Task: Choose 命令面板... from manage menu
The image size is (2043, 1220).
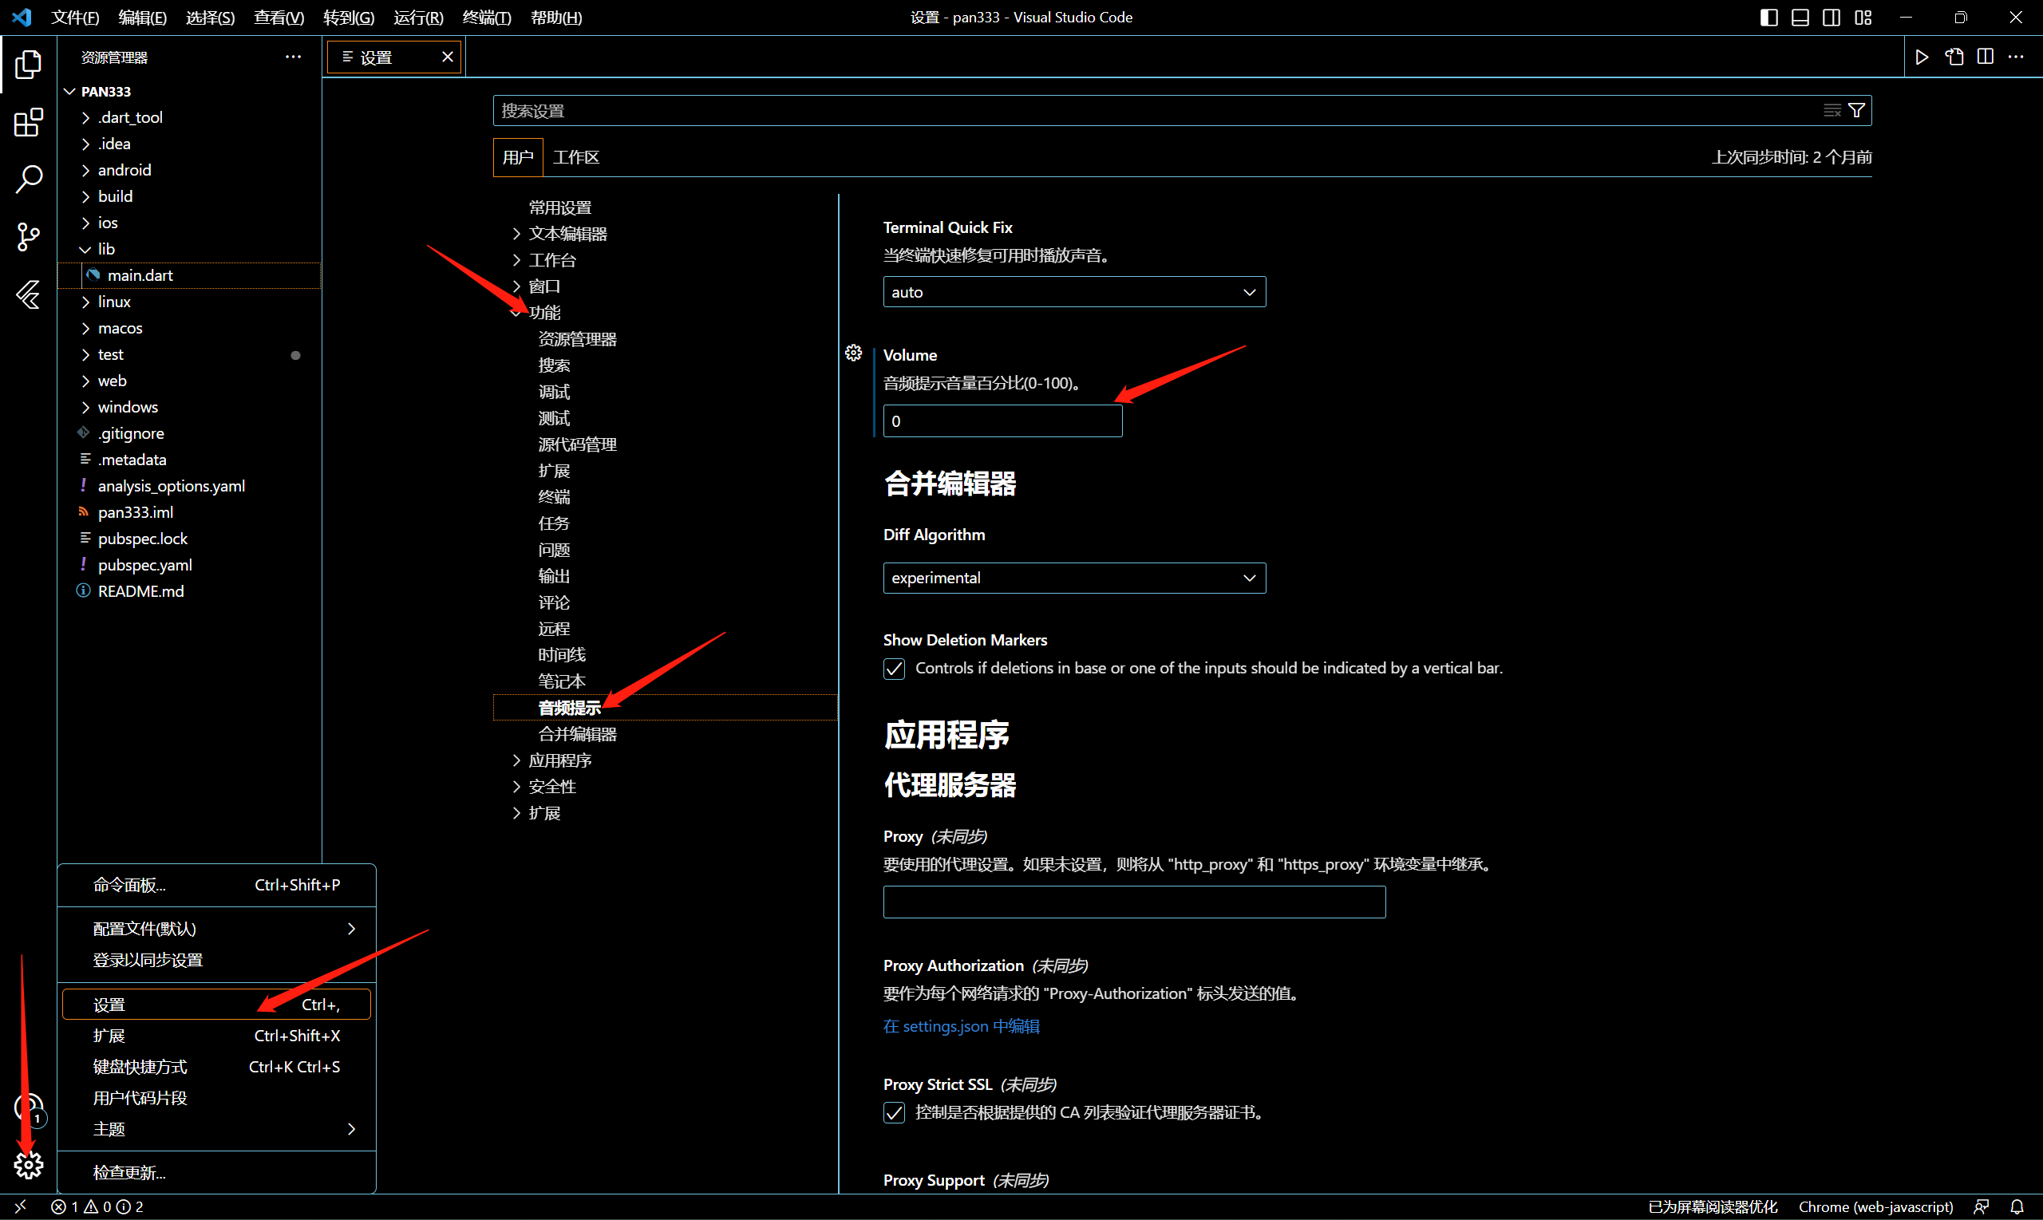Action: [216, 885]
